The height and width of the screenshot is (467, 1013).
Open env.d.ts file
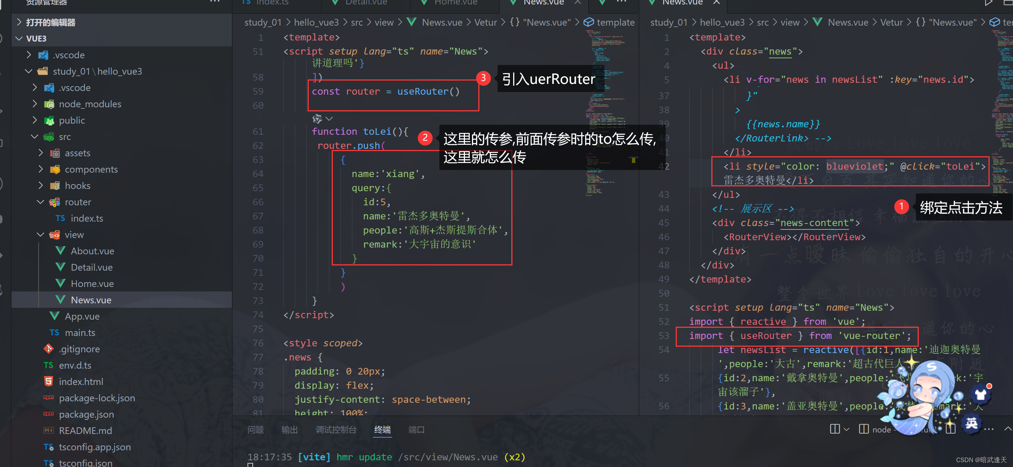(75, 365)
